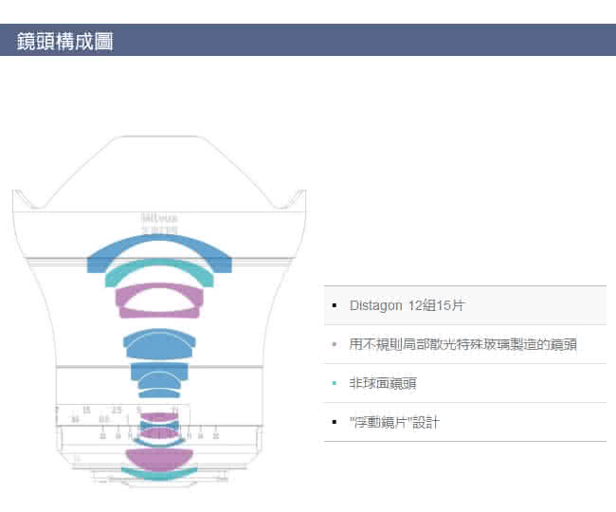The width and height of the screenshot is (616, 512).
Task: Select the Distagon 12組15片 row
Action: 464,306
